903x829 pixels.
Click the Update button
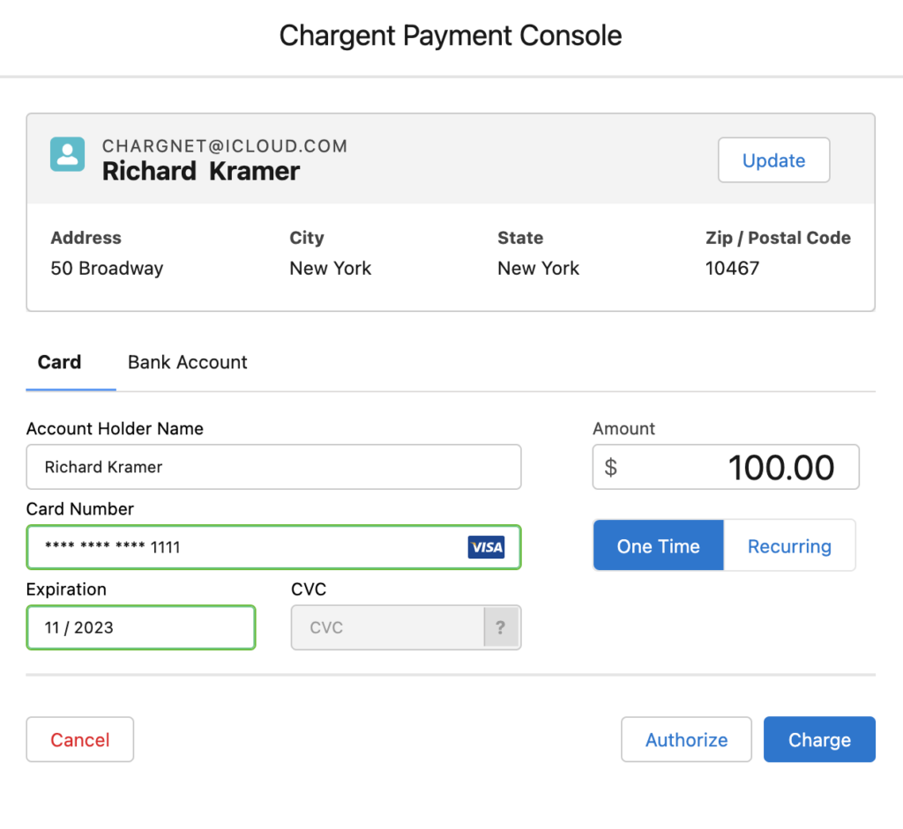click(773, 160)
